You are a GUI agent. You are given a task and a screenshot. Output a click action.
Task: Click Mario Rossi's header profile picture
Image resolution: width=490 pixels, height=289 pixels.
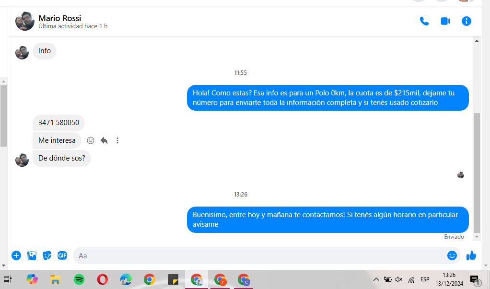24,21
